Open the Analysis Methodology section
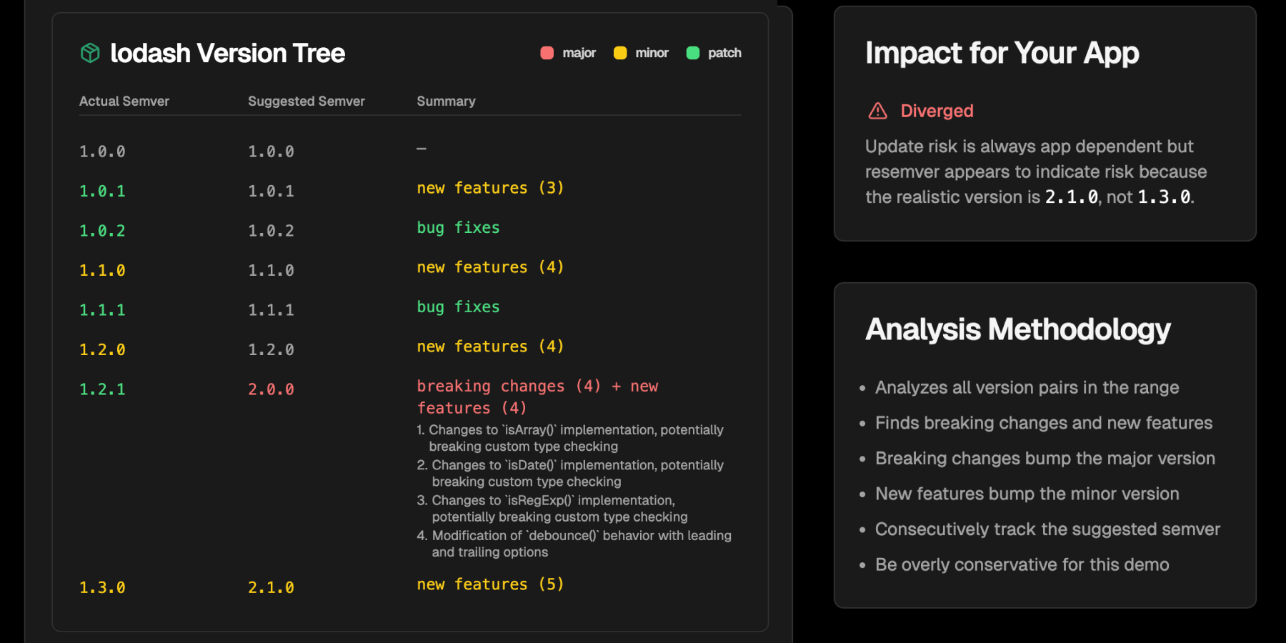The height and width of the screenshot is (643, 1286). [x=1017, y=329]
